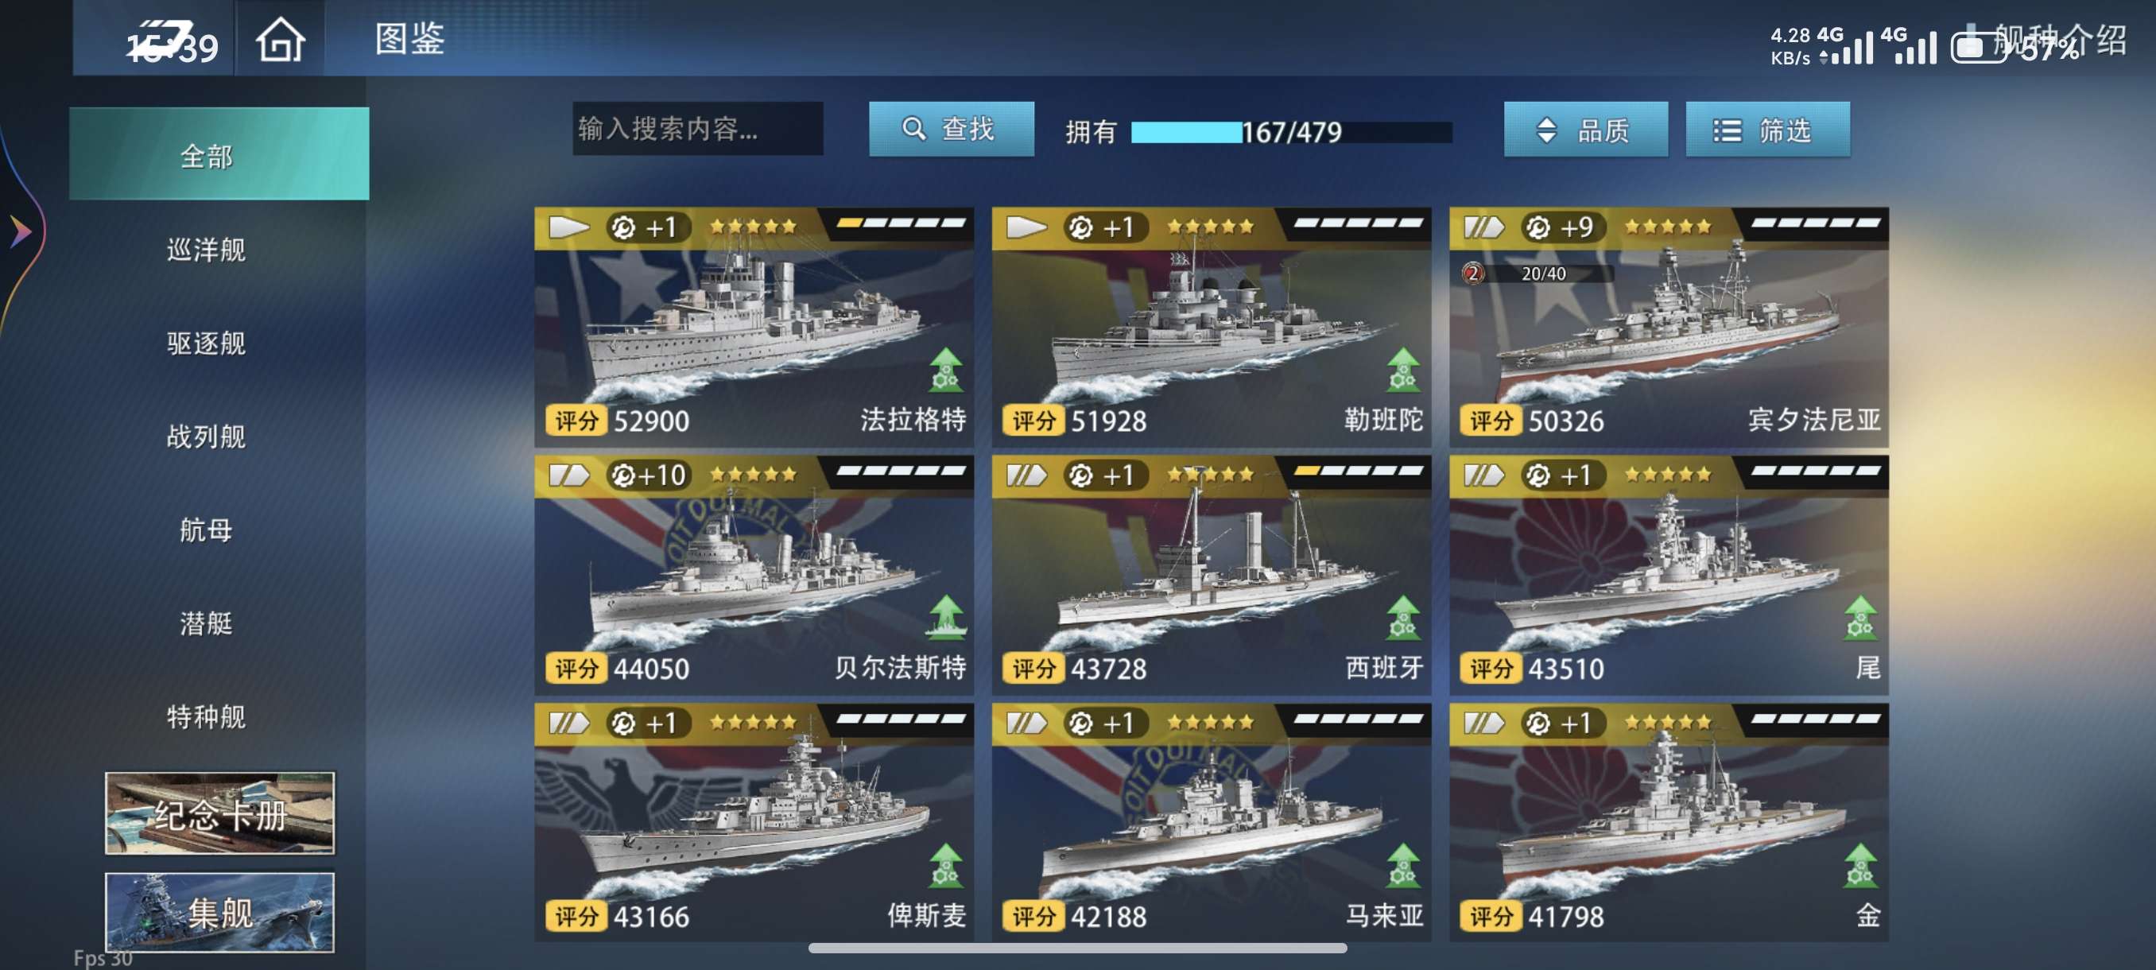This screenshot has width=2156, height=970.
Task: Tap the green upgrade arrow on 法拉格特
Action: (x=946, y=370)
